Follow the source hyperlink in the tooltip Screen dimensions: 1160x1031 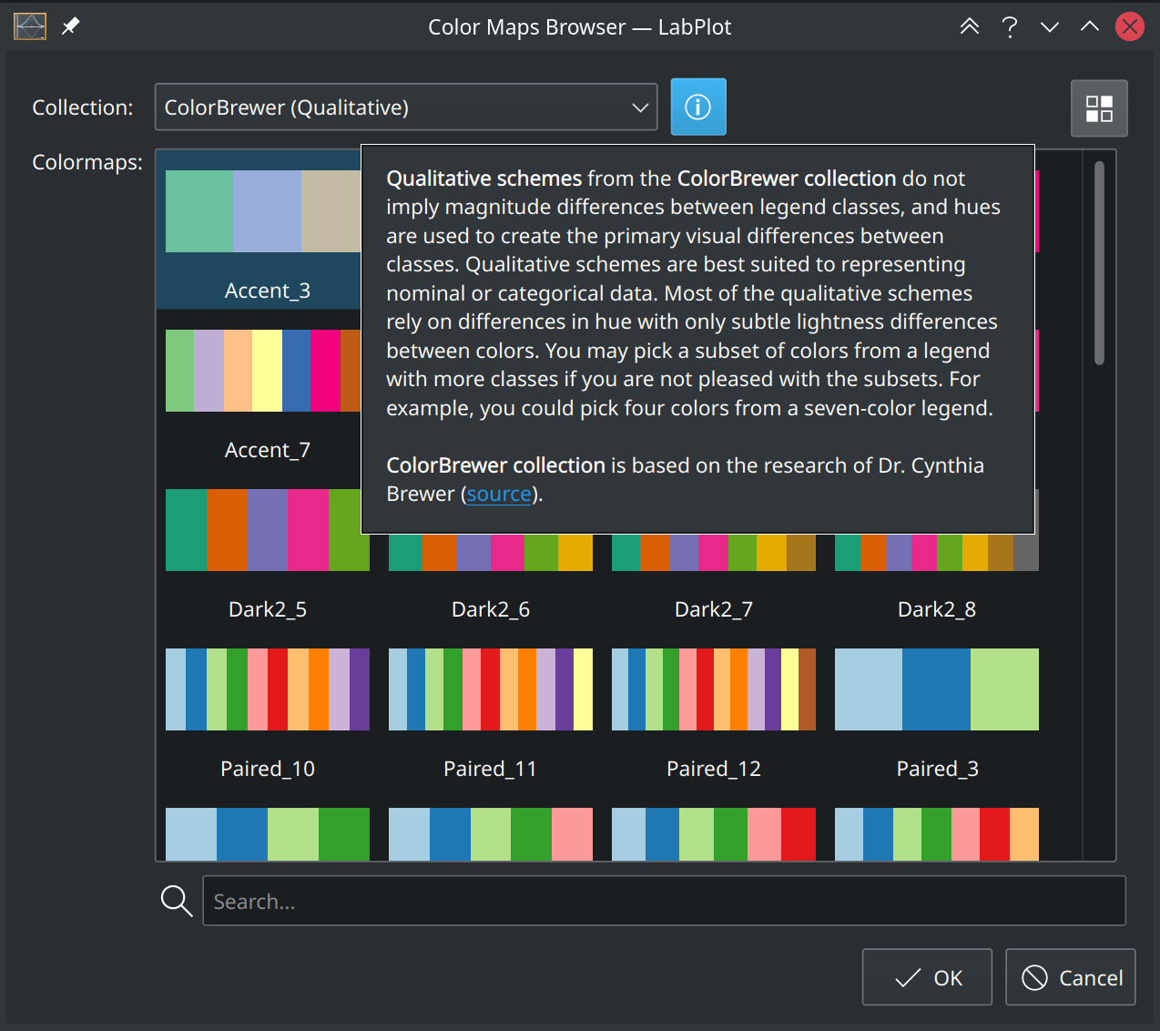(x=498, y=494)
